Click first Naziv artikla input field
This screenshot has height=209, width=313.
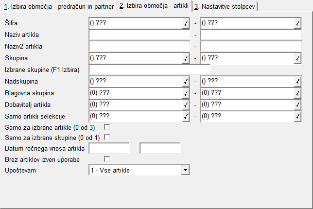pos(139,35)
